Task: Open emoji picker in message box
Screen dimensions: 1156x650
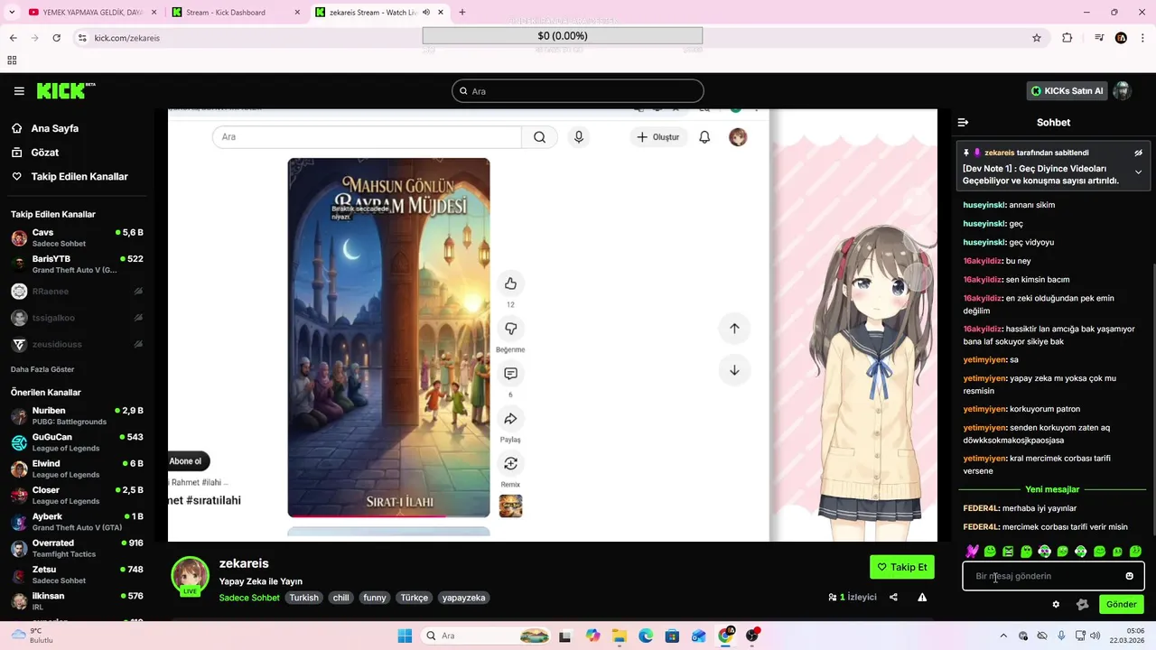Action: 1129,576
